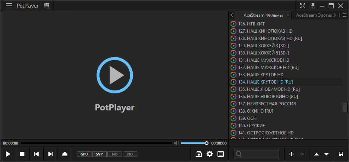Click the volume slider handle

point(207,143)
